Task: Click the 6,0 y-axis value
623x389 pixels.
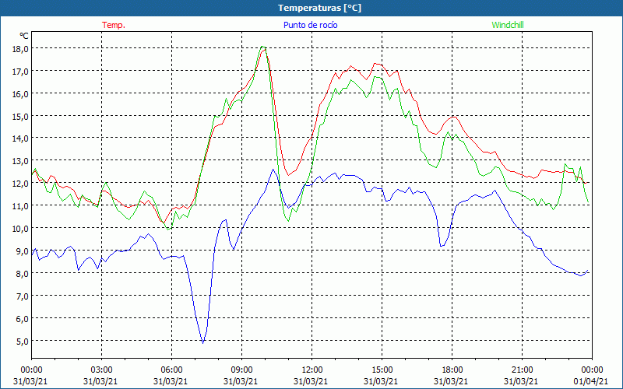Action: tap(23, 318)
